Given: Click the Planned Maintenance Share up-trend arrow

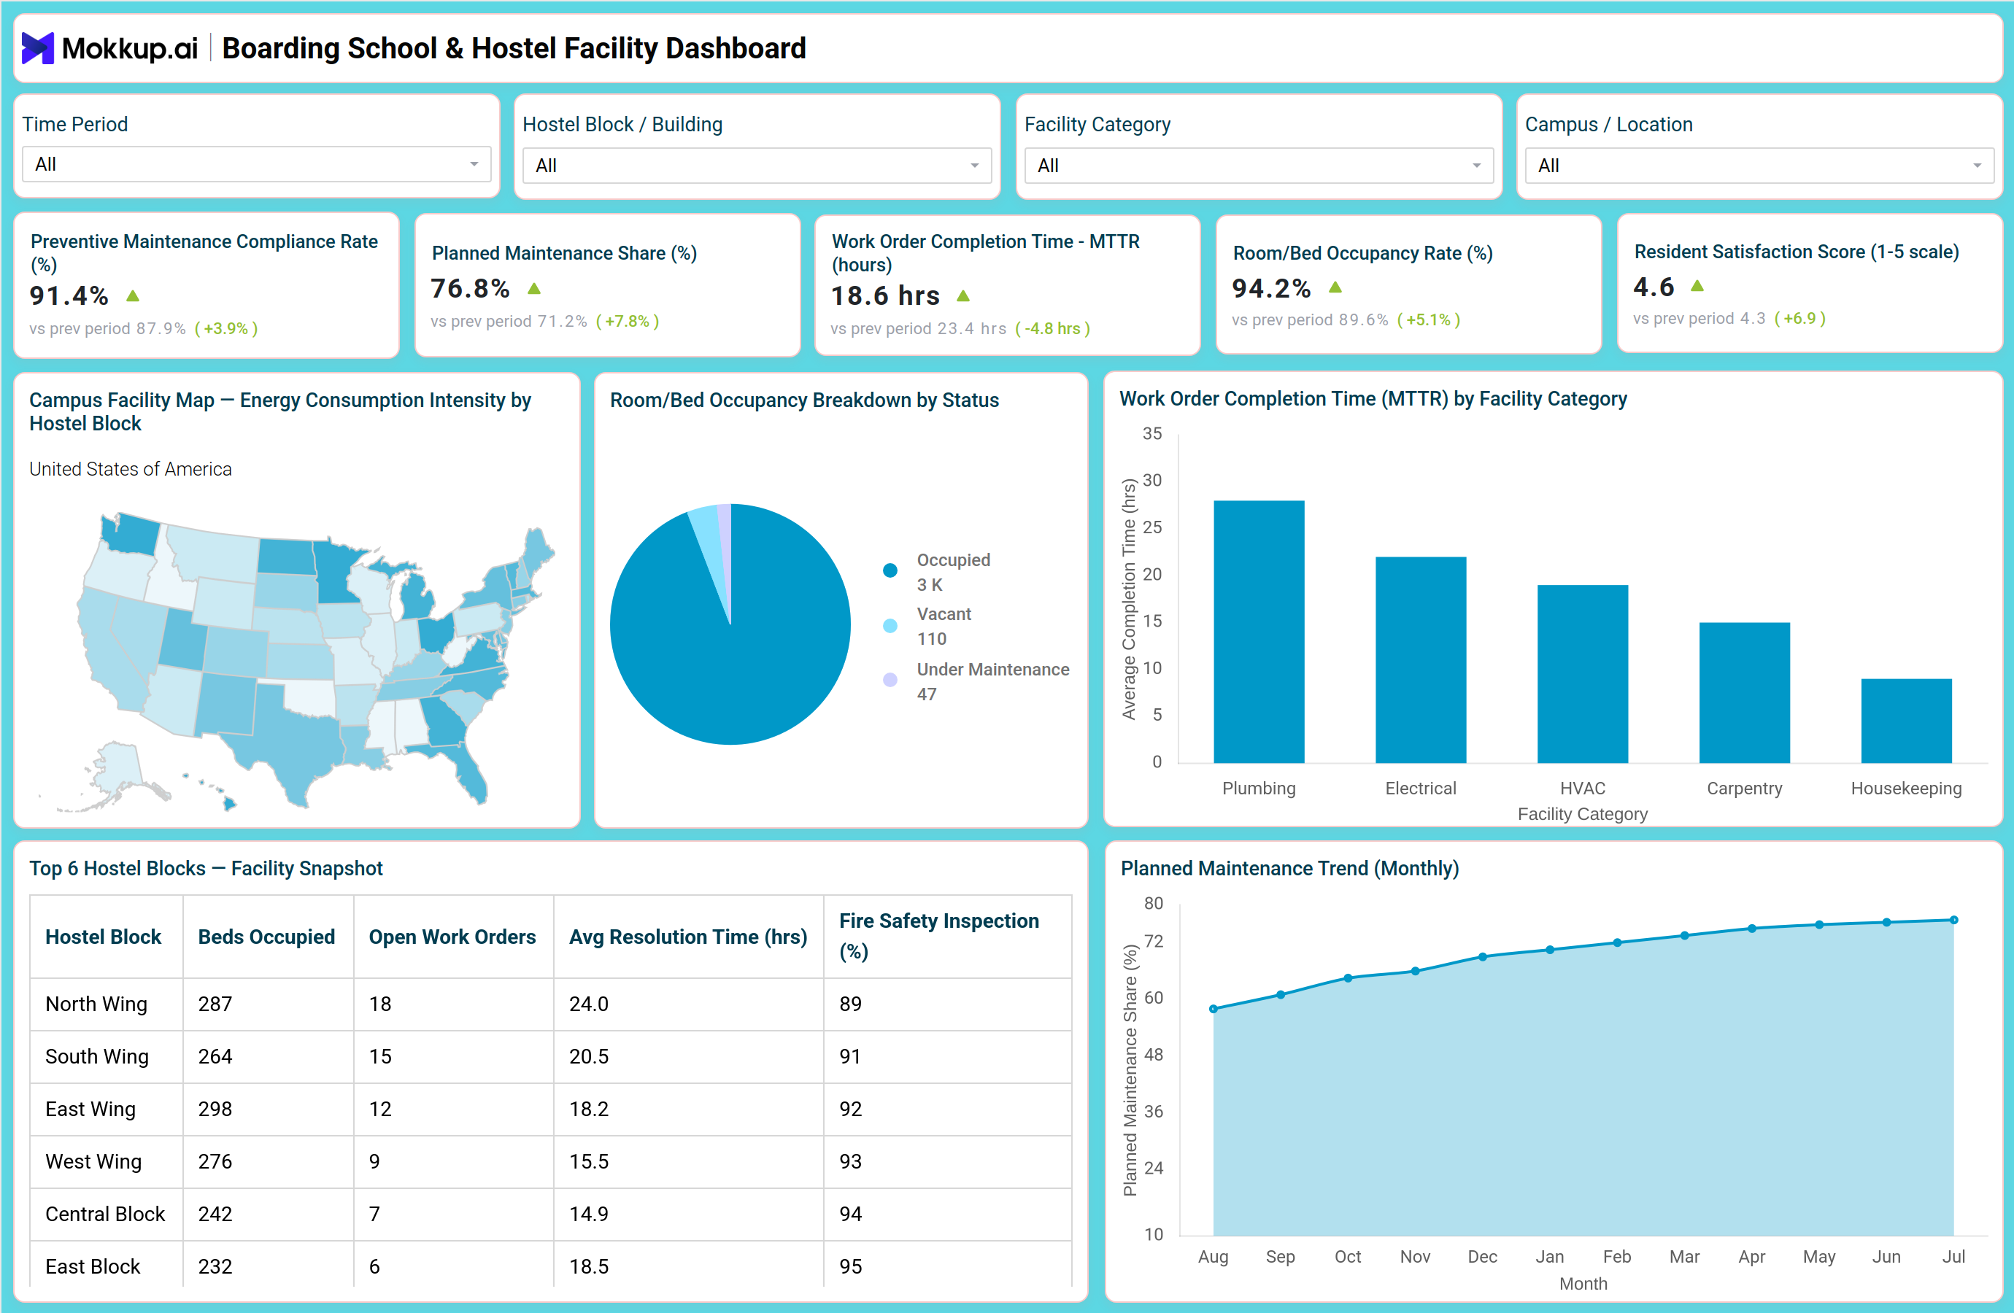Looking at the screenshot, I should click(534, 288).
